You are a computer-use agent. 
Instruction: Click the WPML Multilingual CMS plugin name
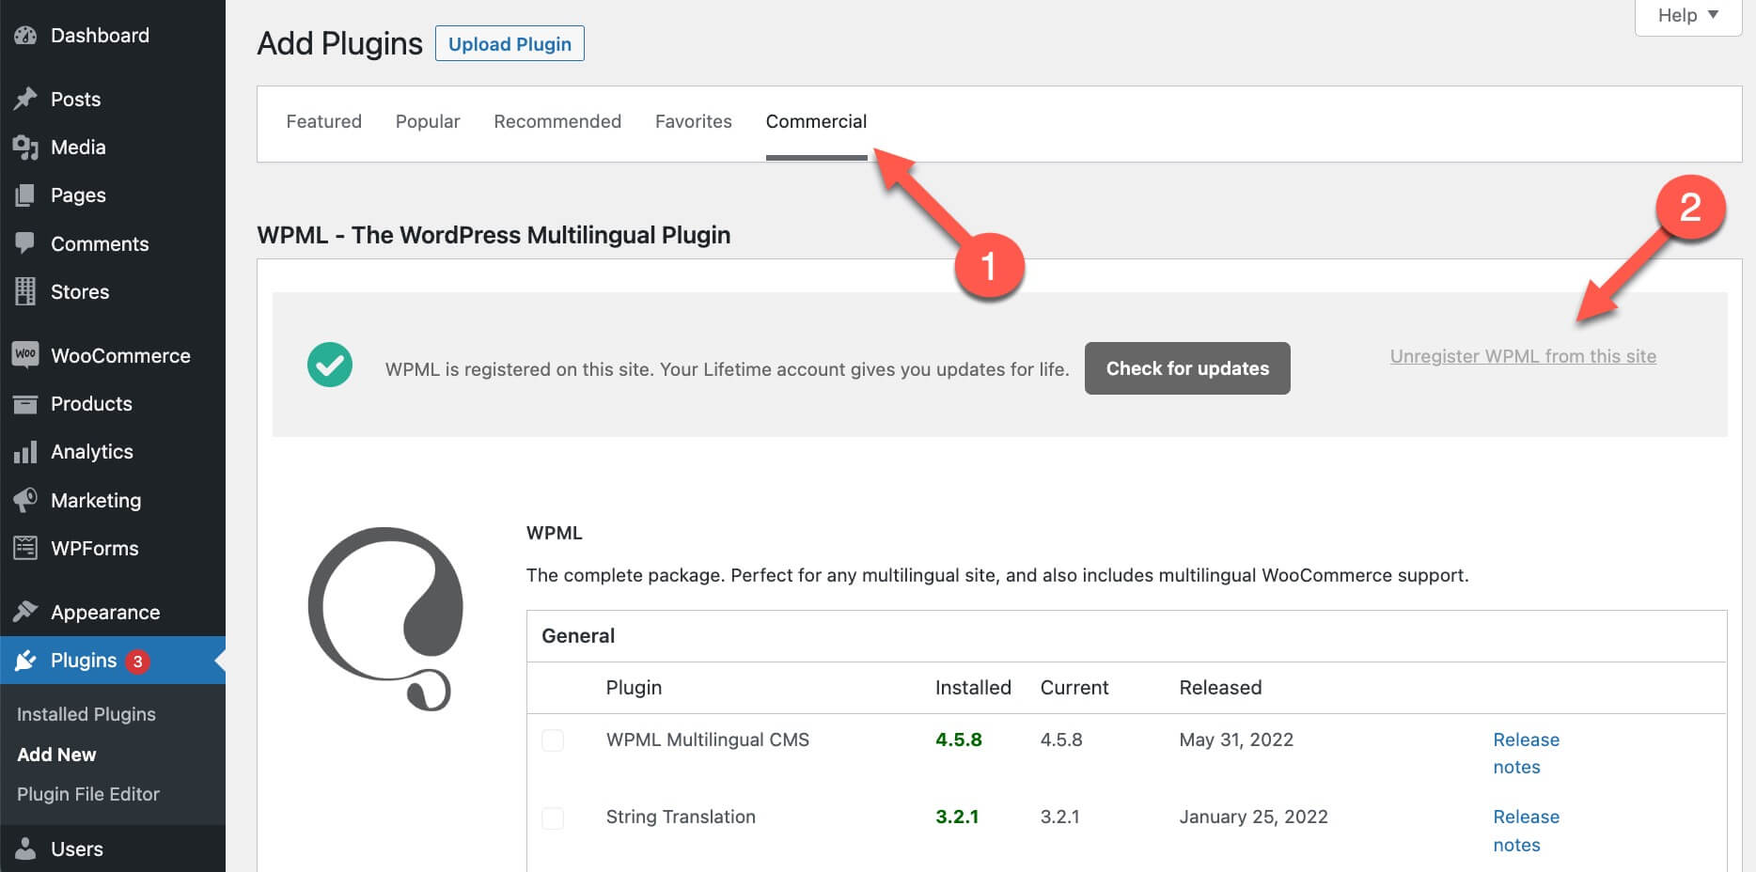[708, 740]
